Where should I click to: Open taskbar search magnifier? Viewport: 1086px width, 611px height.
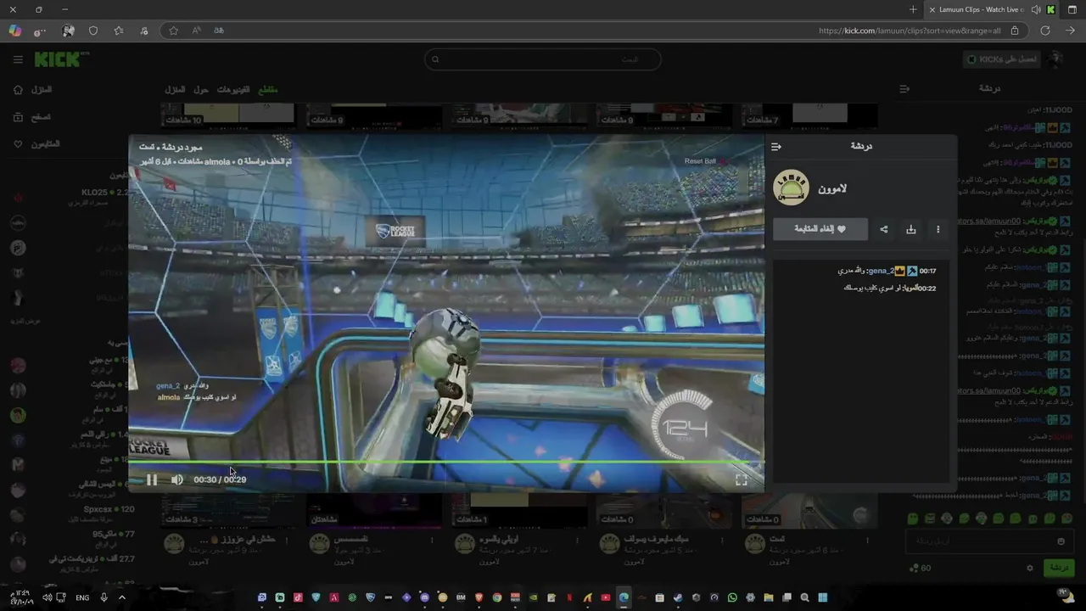(x=804, y=597)
